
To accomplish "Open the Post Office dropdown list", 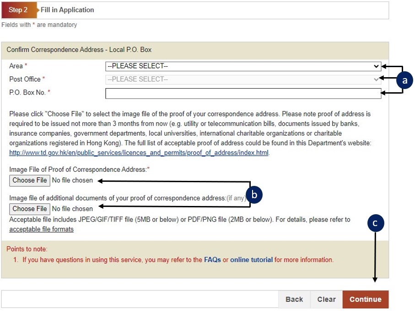I will click(x=243, y=79).
